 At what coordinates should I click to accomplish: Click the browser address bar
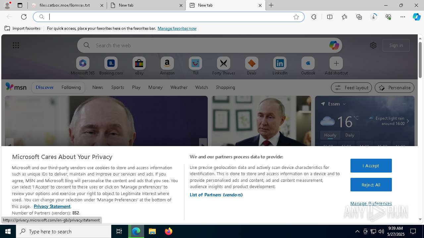click(x=169, y=17)
